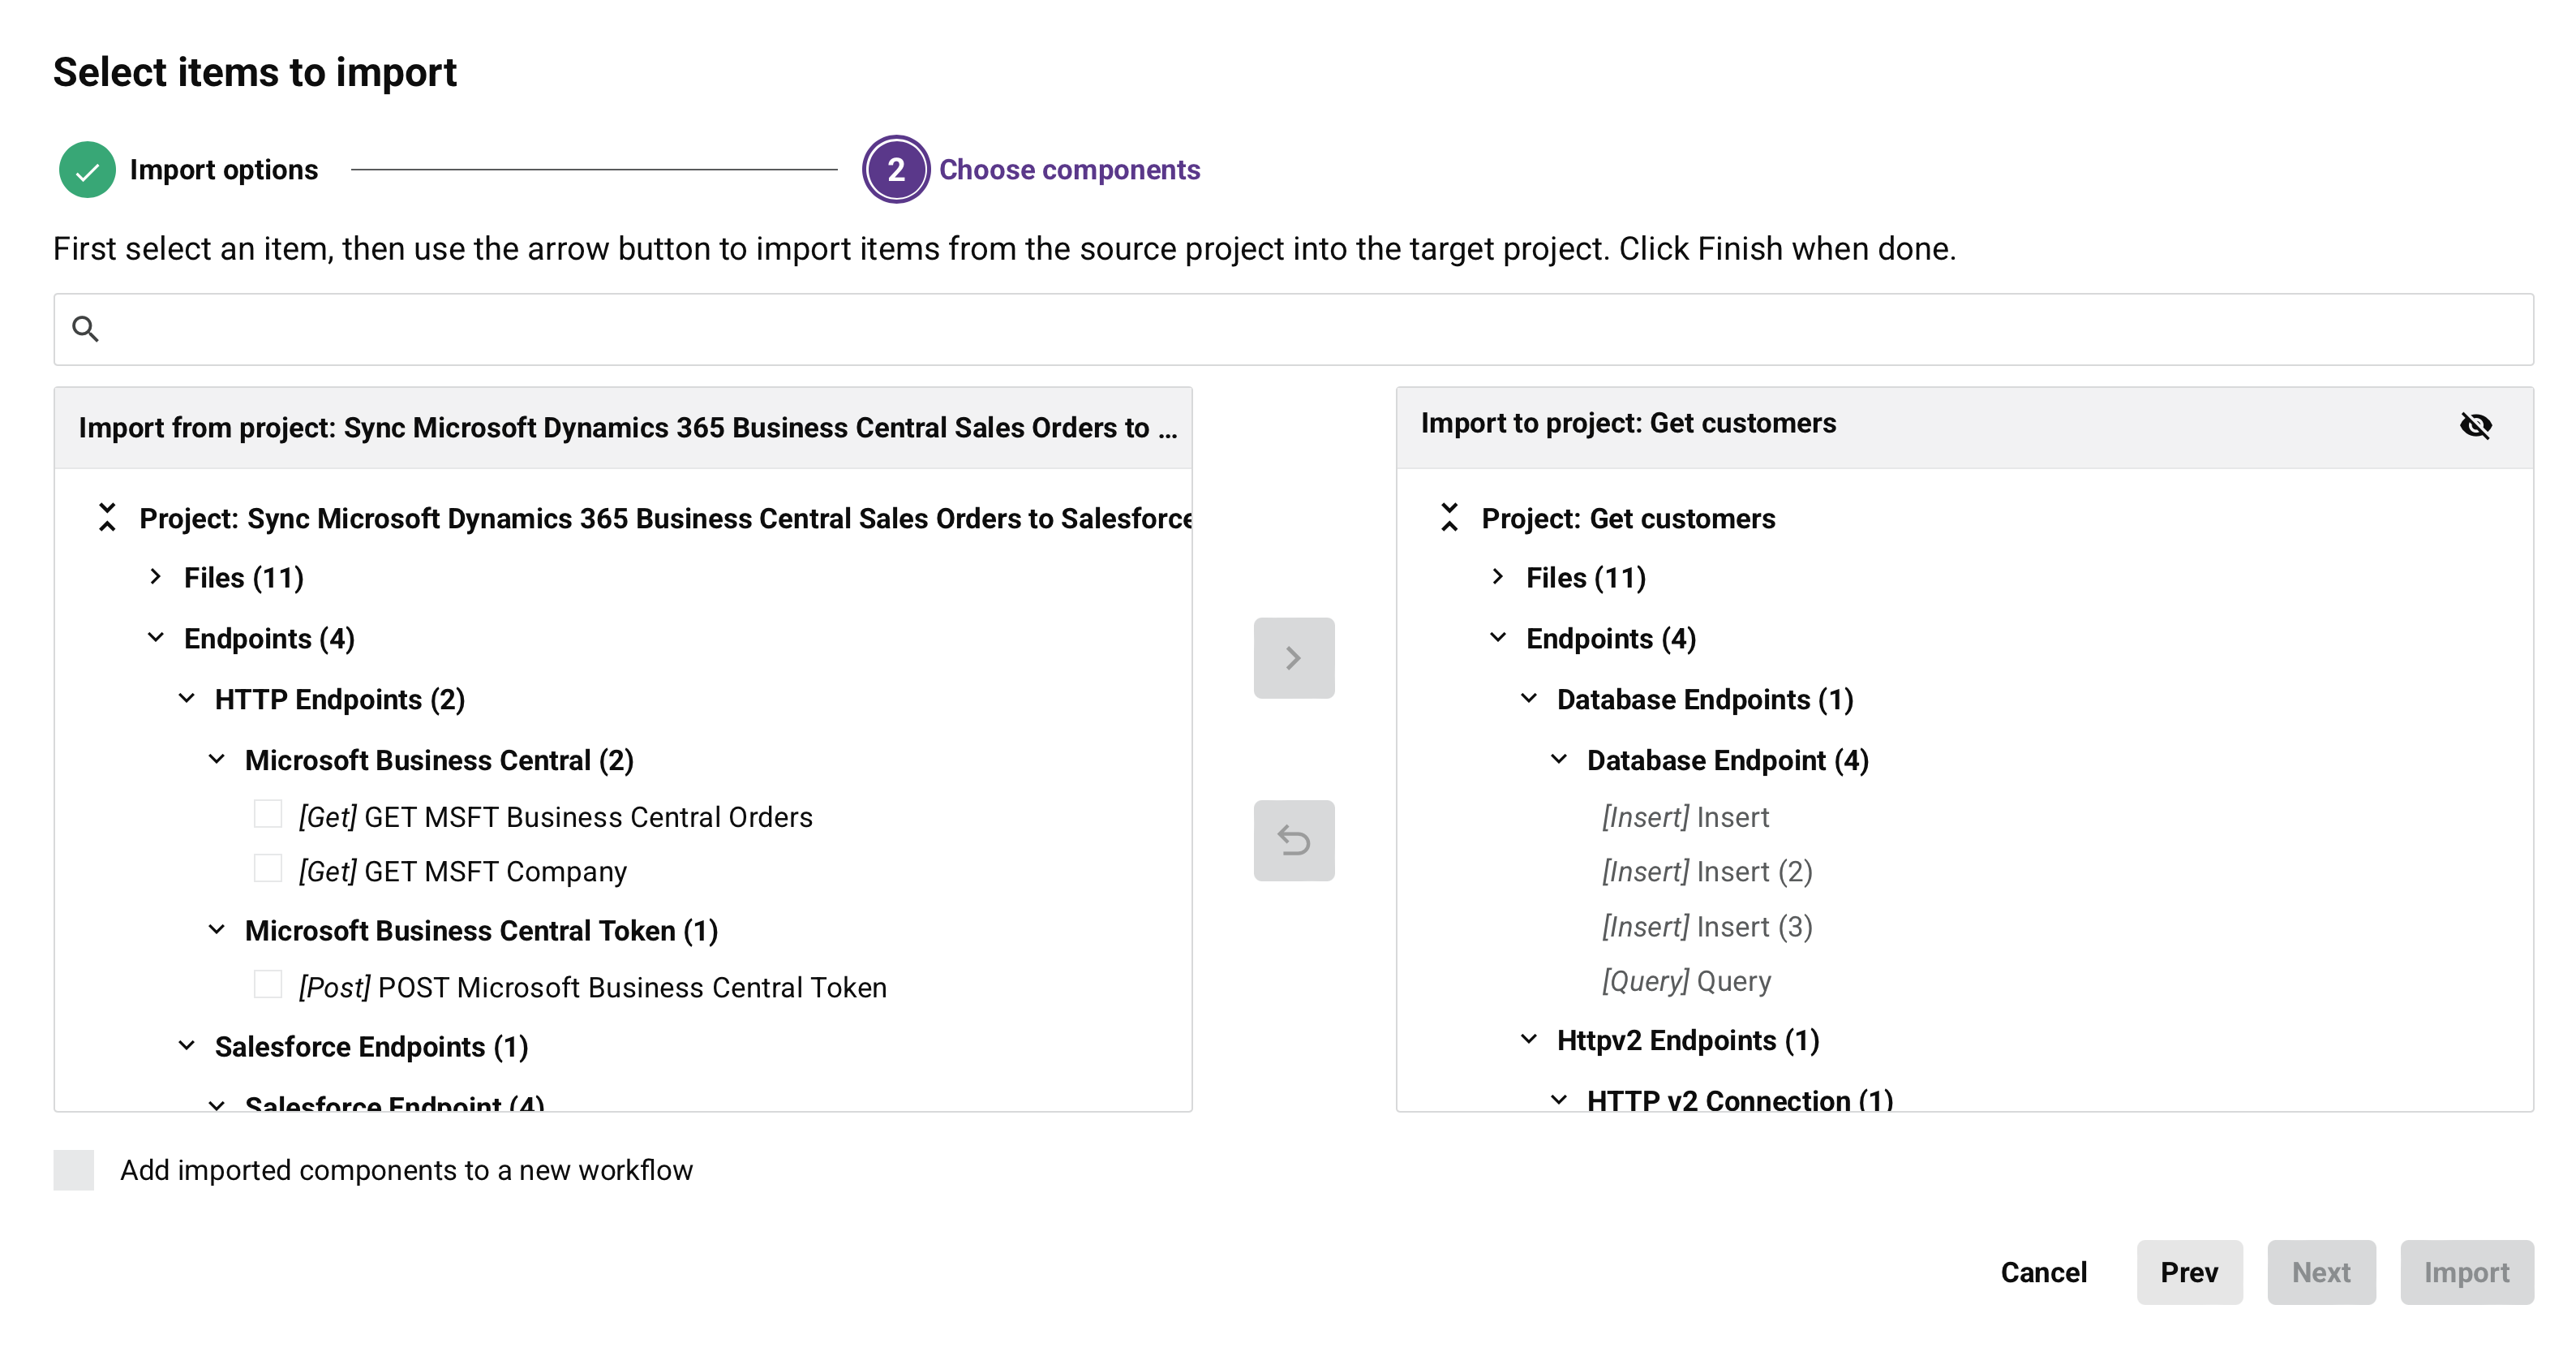Collapse the HTTP Endpoints (2) group
This screenshot has height=1365, width=2576.
pyautogui.click(x=186, y=697)
